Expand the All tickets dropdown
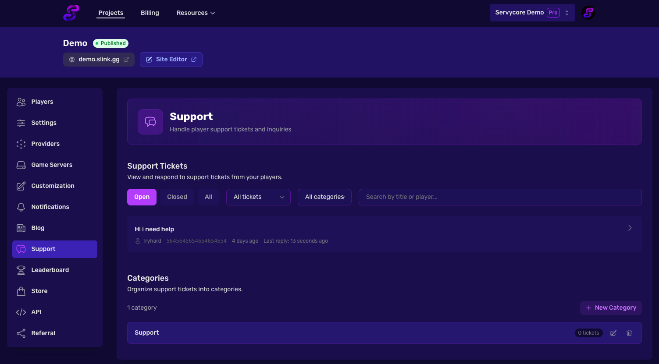Viewport: 659px width, 364px height. pos(258,197)
